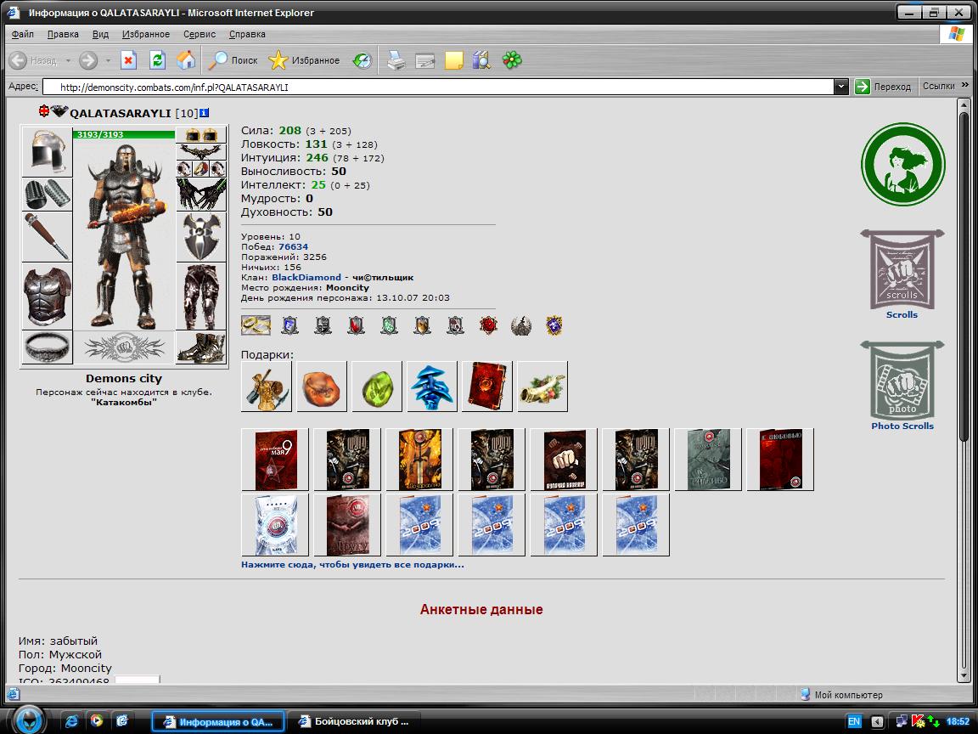Click the Back navigation arrow icon
978x734 pixels.
(x=18, y=60)
